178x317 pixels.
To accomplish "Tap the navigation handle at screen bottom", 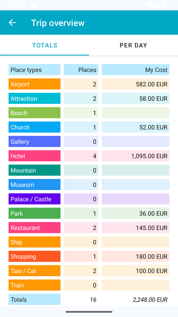I will click(x=89, y=312).
